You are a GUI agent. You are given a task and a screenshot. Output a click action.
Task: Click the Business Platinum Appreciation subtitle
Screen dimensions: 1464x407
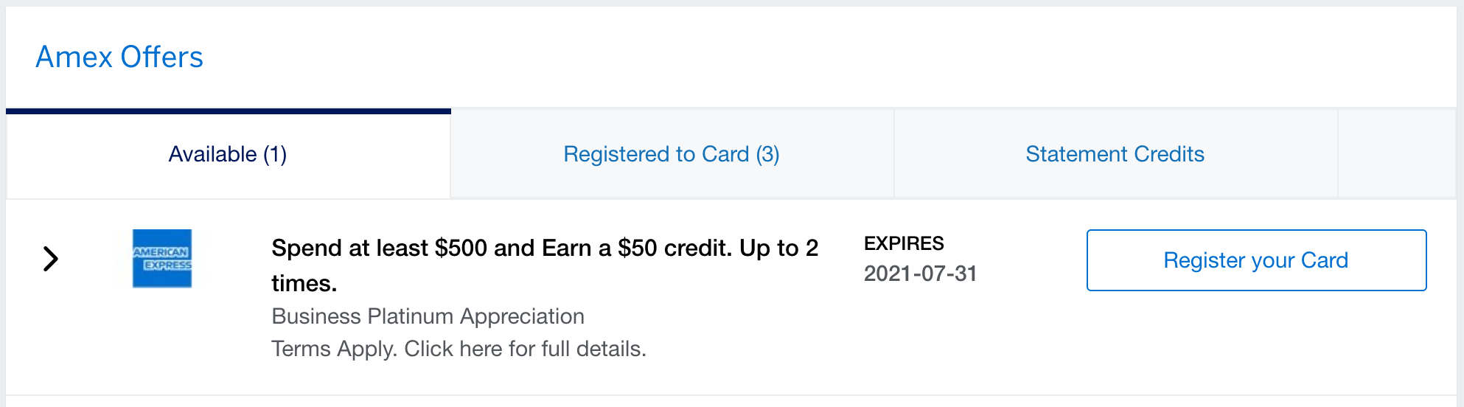tap(428, 316)
